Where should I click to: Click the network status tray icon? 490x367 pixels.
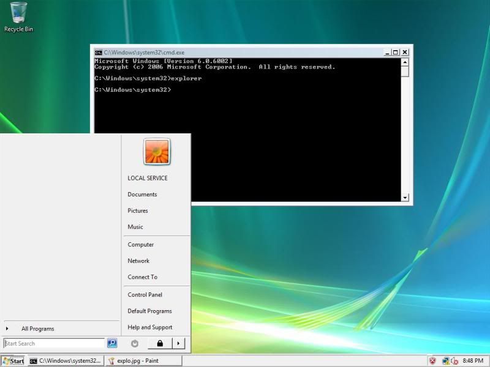point(446,361)
